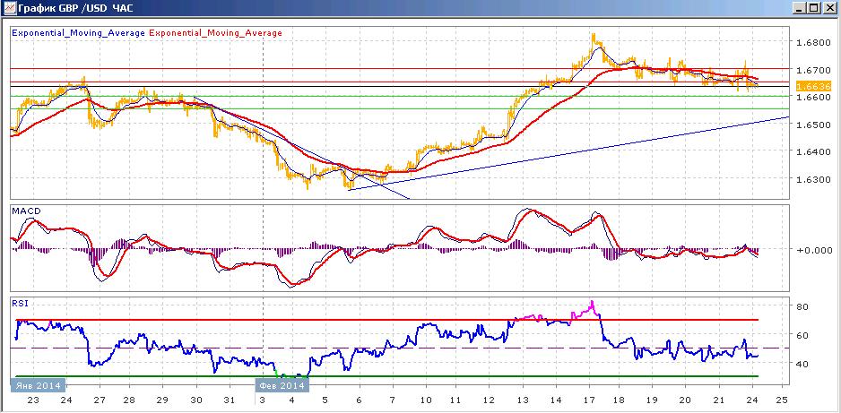Click the current price tag 1.6636
Viewport: 841px width, 413px height.
tap(813, 86)
